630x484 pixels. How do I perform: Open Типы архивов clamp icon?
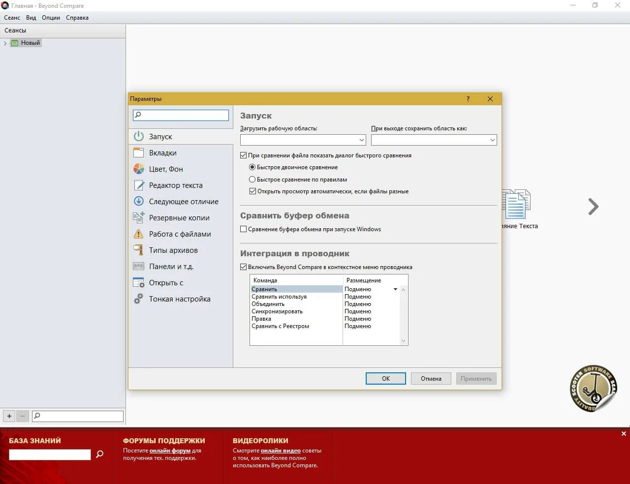point(139,250)
